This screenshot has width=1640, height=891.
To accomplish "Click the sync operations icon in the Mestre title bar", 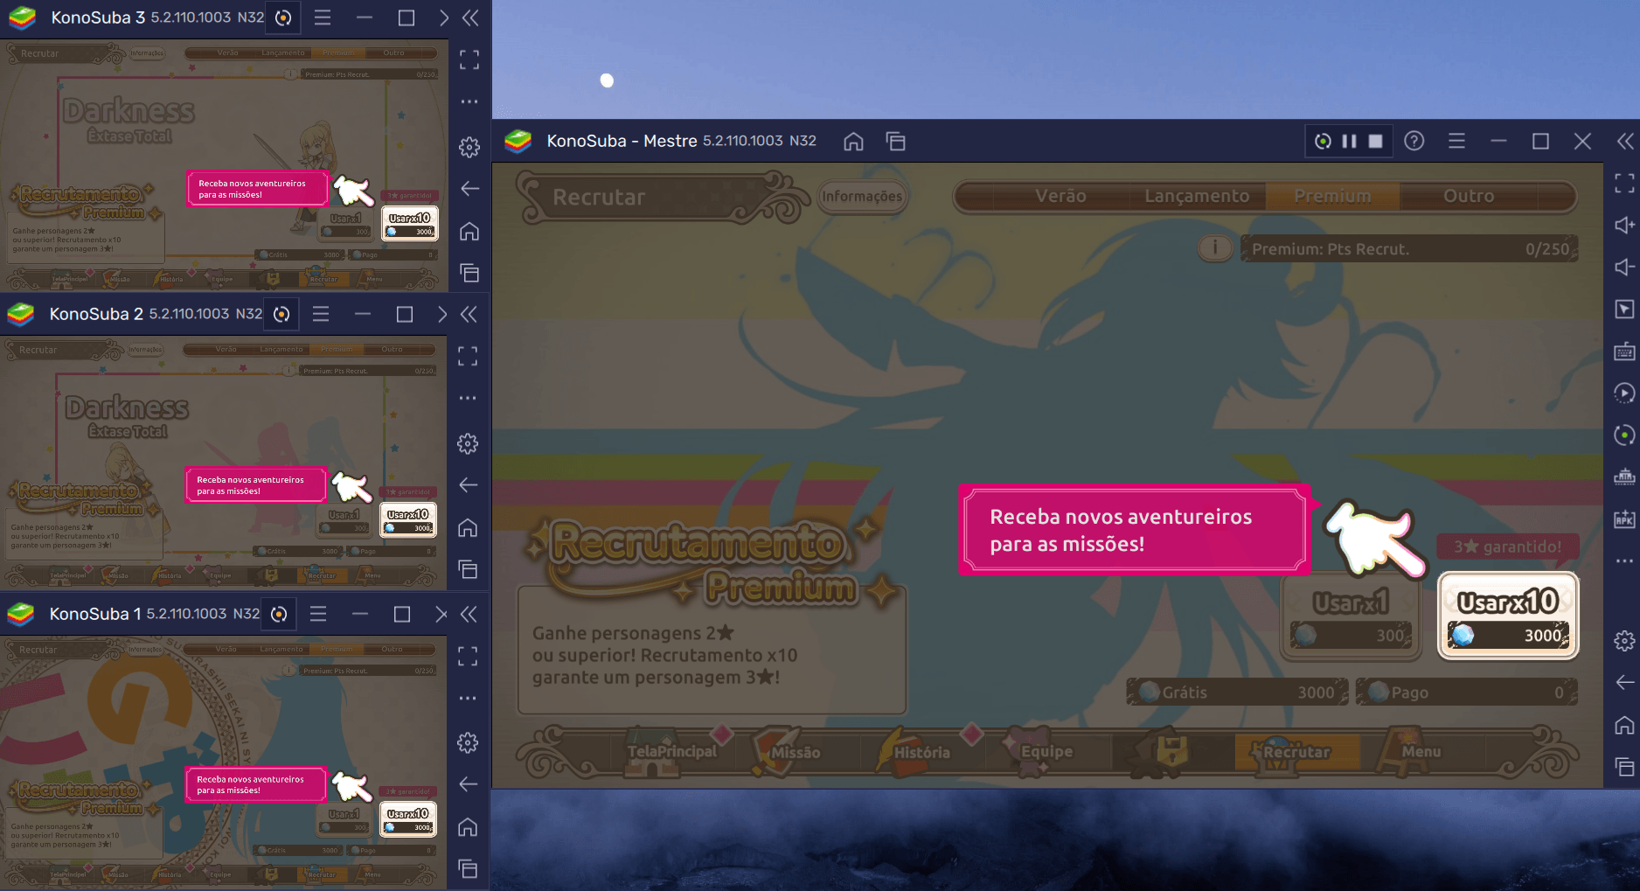I will [x=1323, y=141].
